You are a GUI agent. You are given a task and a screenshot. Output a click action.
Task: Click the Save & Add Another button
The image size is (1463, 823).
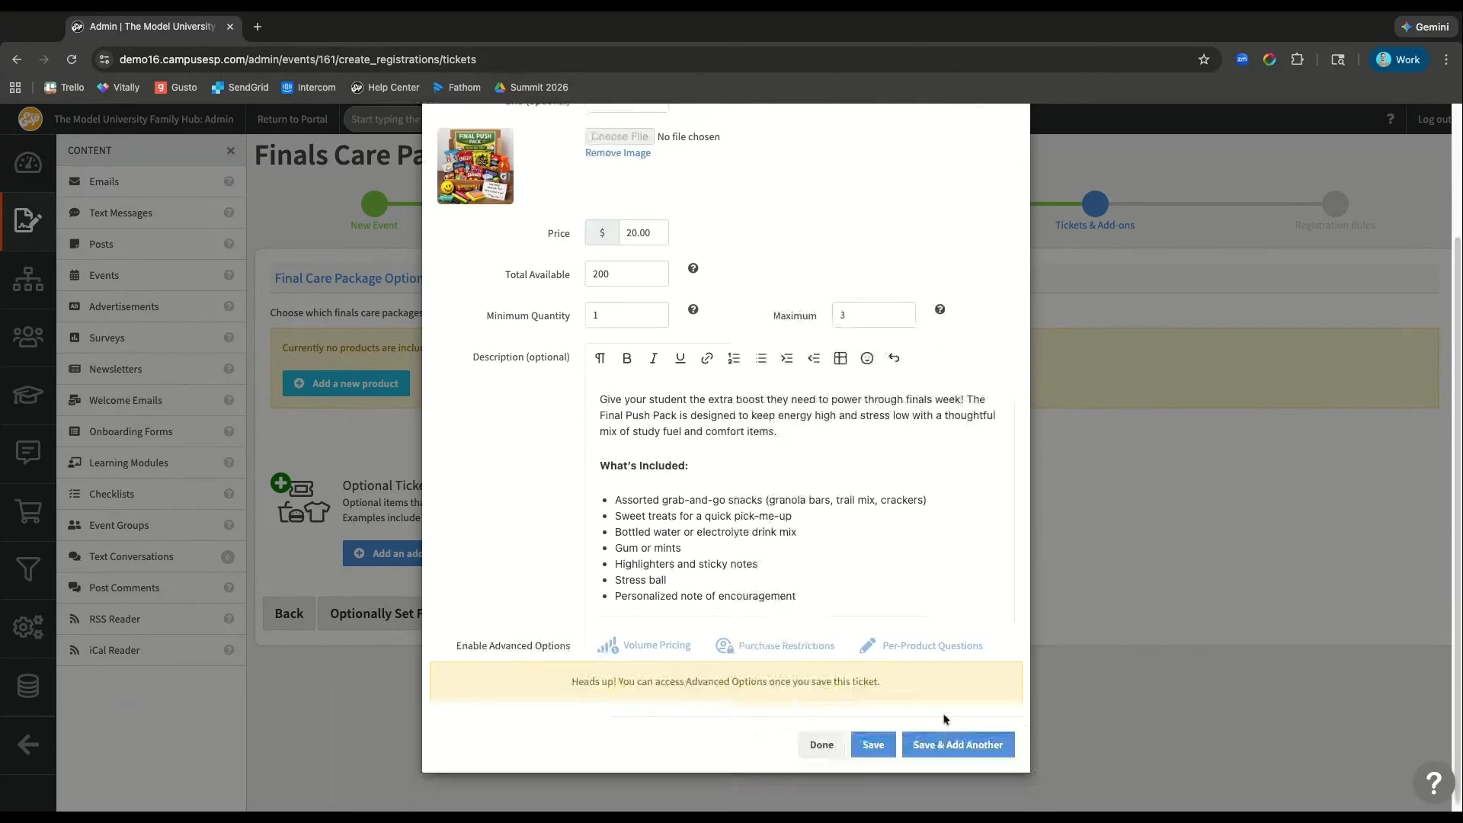coord(958,745)
